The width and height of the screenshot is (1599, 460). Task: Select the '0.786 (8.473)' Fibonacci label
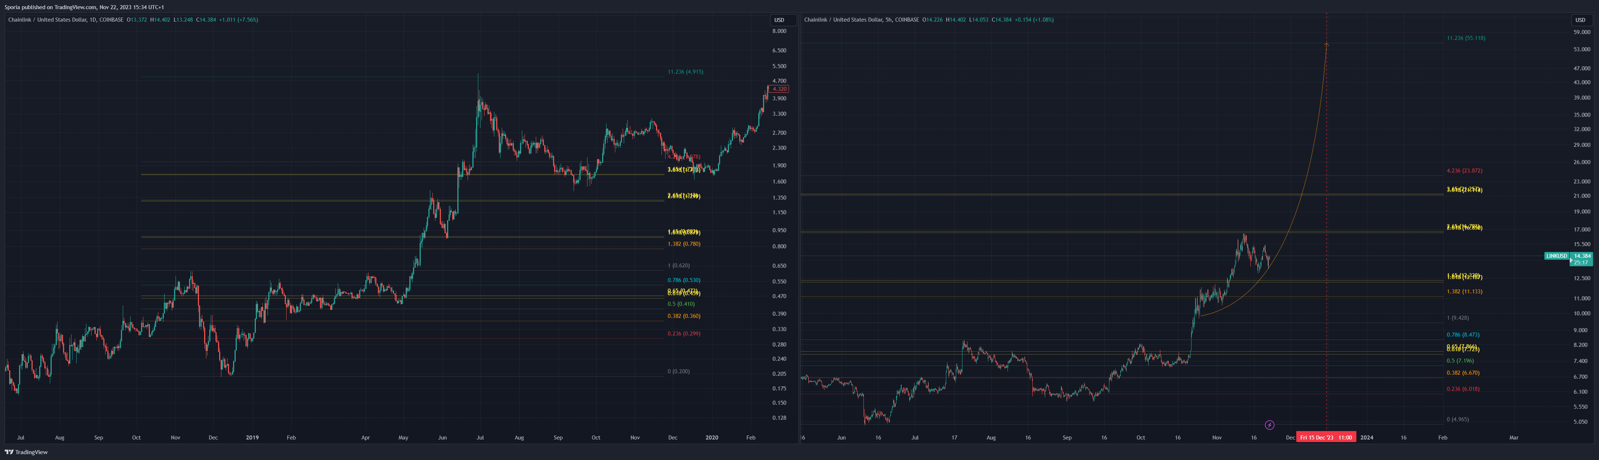(1463, 335)
